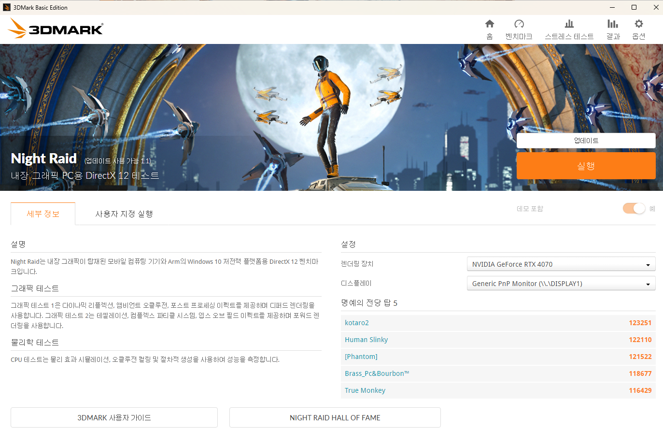Click the Night Raid title text
Image resolution: width=663 pixels, height=430 pixels.
(44, 158)
